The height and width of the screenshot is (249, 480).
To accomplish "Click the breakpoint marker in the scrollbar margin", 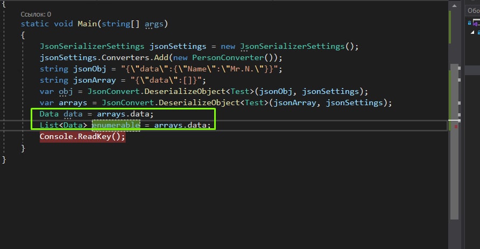I will point(456,126).
